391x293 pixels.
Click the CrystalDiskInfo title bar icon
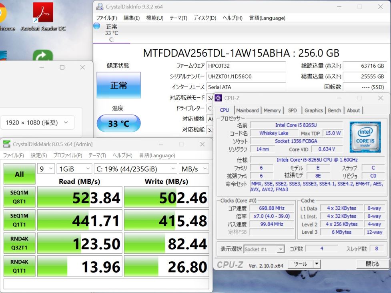click(x=100, y=6)
